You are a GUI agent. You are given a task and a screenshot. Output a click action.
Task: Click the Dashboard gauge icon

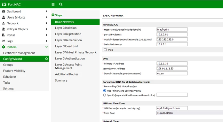[x=4, y=11]
